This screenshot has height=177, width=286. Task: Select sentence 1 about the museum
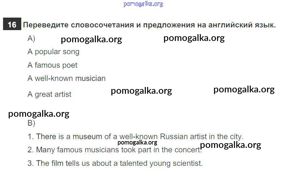pyautogui.click(x=135, y=137)
